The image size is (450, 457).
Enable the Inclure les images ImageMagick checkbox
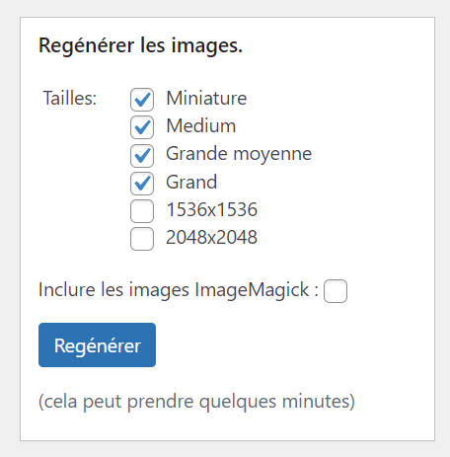(336, 291)
